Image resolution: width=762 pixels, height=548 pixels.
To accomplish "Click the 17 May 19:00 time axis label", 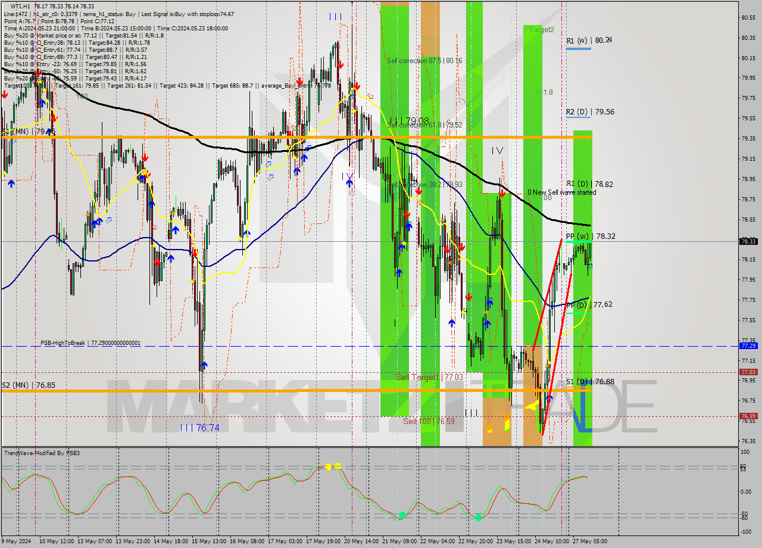I will (x=323, y=541).
